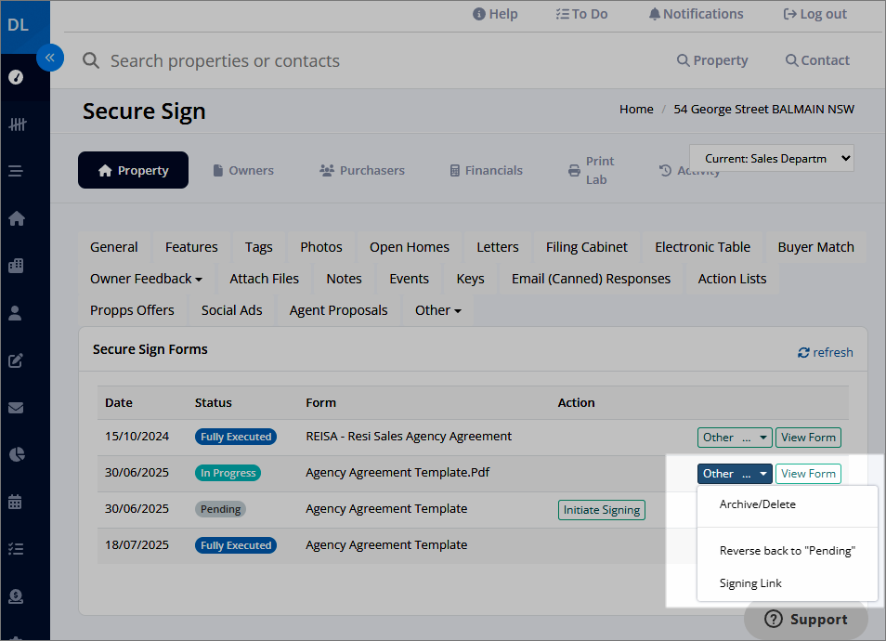Click the In Progress status badge
The height and width of the screenshot is (641, 886).
click(228, 472)
